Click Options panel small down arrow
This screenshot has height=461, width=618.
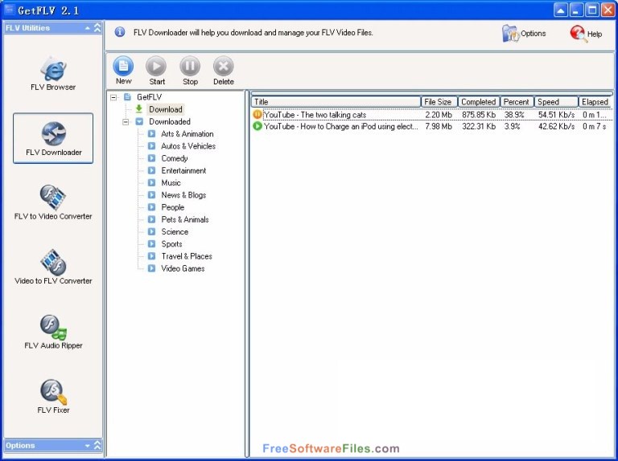coord(87,446)
